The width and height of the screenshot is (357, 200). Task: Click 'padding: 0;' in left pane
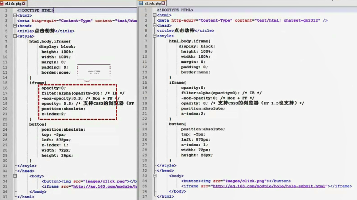pyautogui.click(x=55, y=67)
